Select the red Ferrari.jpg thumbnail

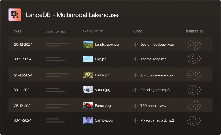point(88,106)
